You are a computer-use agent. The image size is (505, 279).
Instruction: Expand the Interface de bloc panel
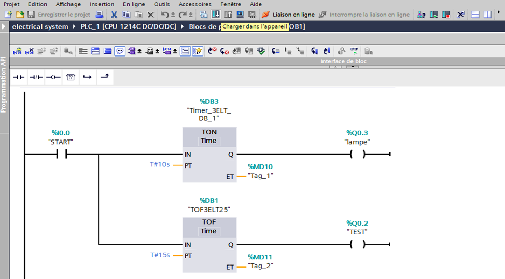(x=353, y=66)
